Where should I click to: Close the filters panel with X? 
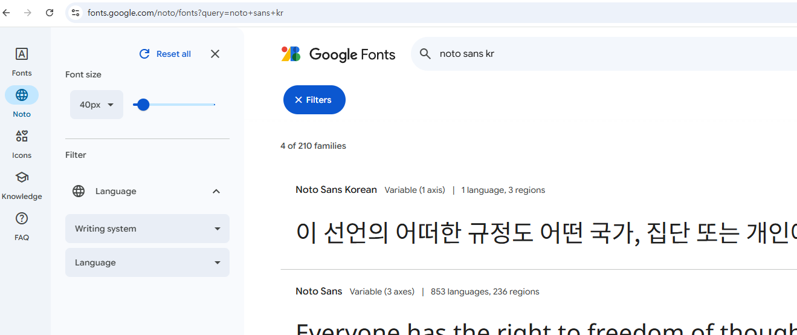215,54
